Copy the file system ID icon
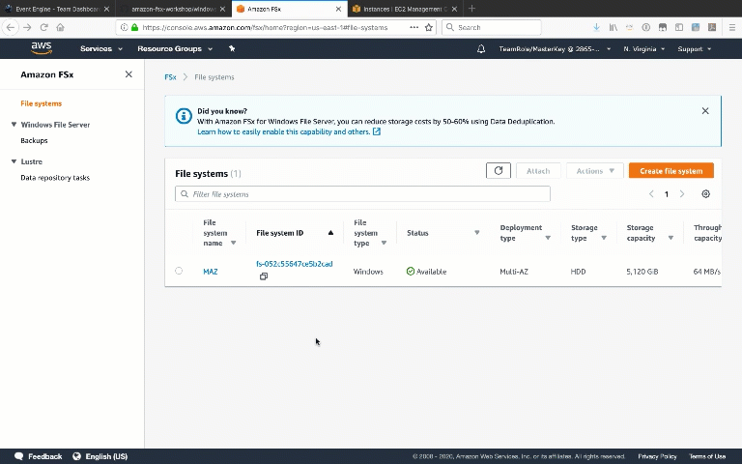 264,276
